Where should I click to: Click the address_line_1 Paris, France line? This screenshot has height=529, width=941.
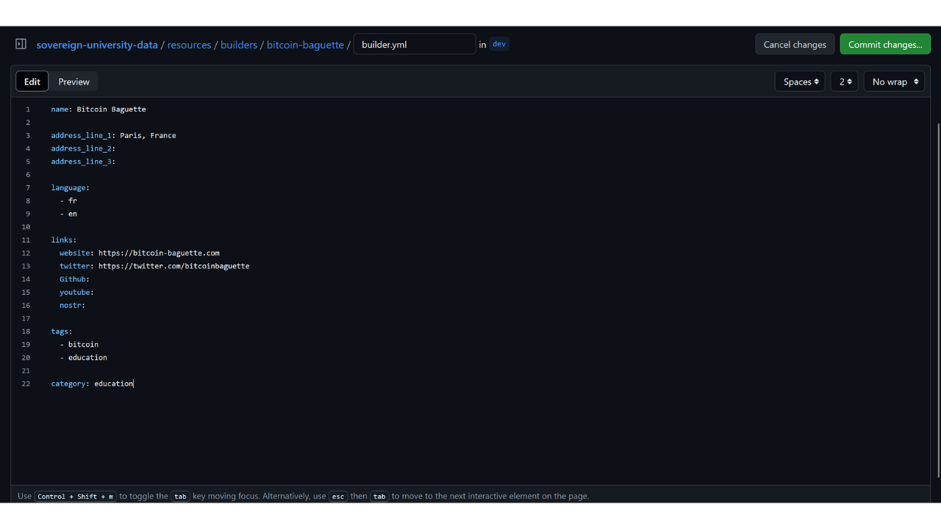point(113,135)
